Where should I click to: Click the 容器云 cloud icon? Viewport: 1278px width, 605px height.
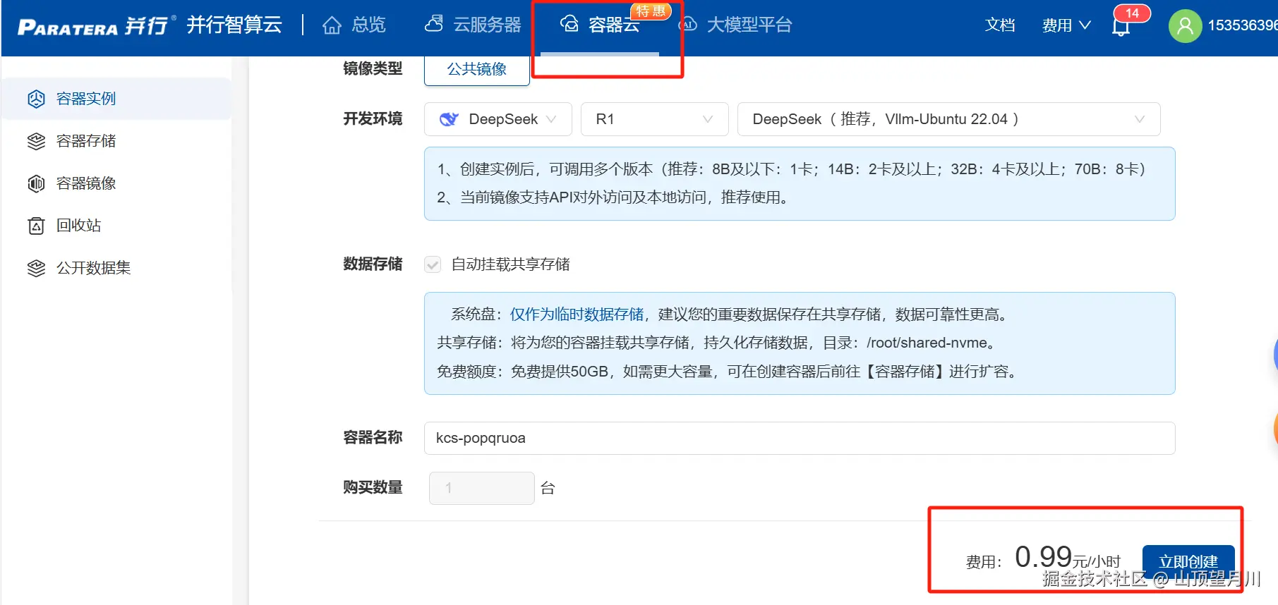pyautogui.click(x=569, y=25)
